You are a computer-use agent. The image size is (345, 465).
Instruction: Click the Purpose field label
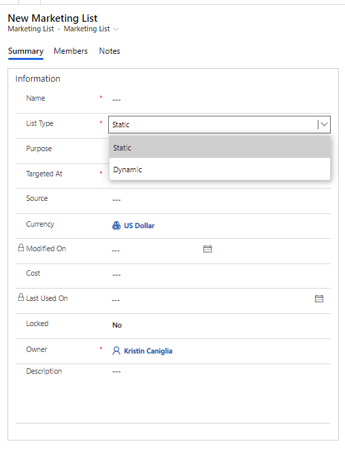pos(39,148)
